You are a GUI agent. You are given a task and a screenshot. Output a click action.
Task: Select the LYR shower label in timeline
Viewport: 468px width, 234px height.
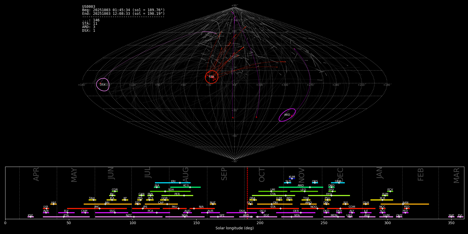pyautogui.click(x=46, y=207)
